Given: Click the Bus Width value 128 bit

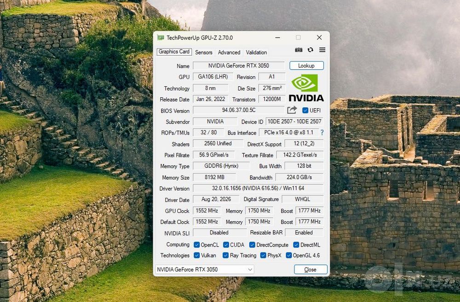Looking at the screenshot, I should tap(304, 166).
